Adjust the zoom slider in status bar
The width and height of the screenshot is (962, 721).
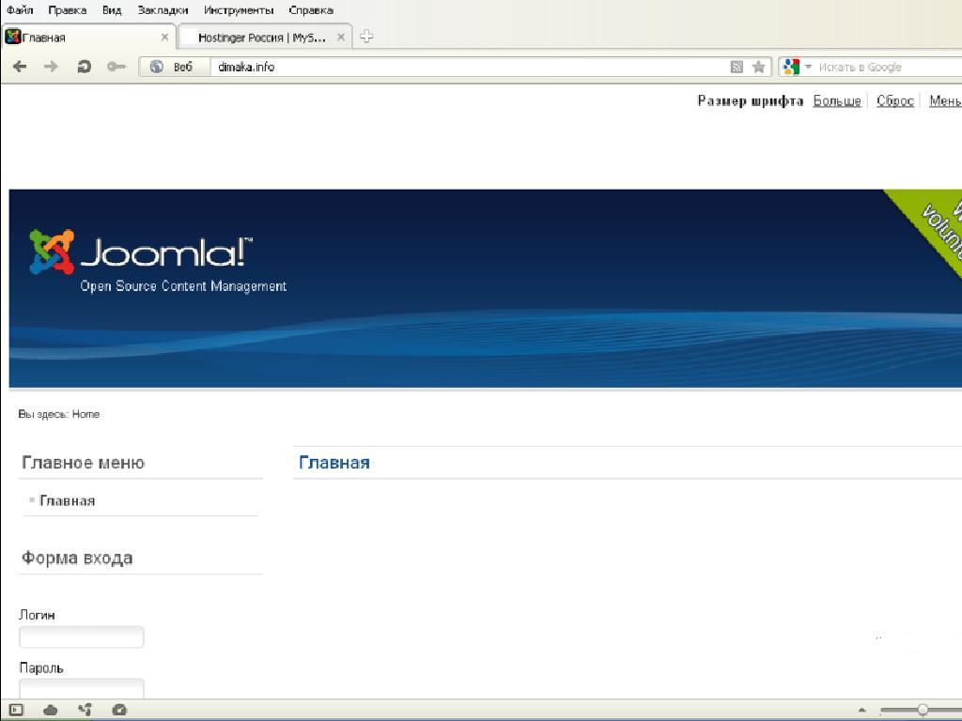point(921,710)
